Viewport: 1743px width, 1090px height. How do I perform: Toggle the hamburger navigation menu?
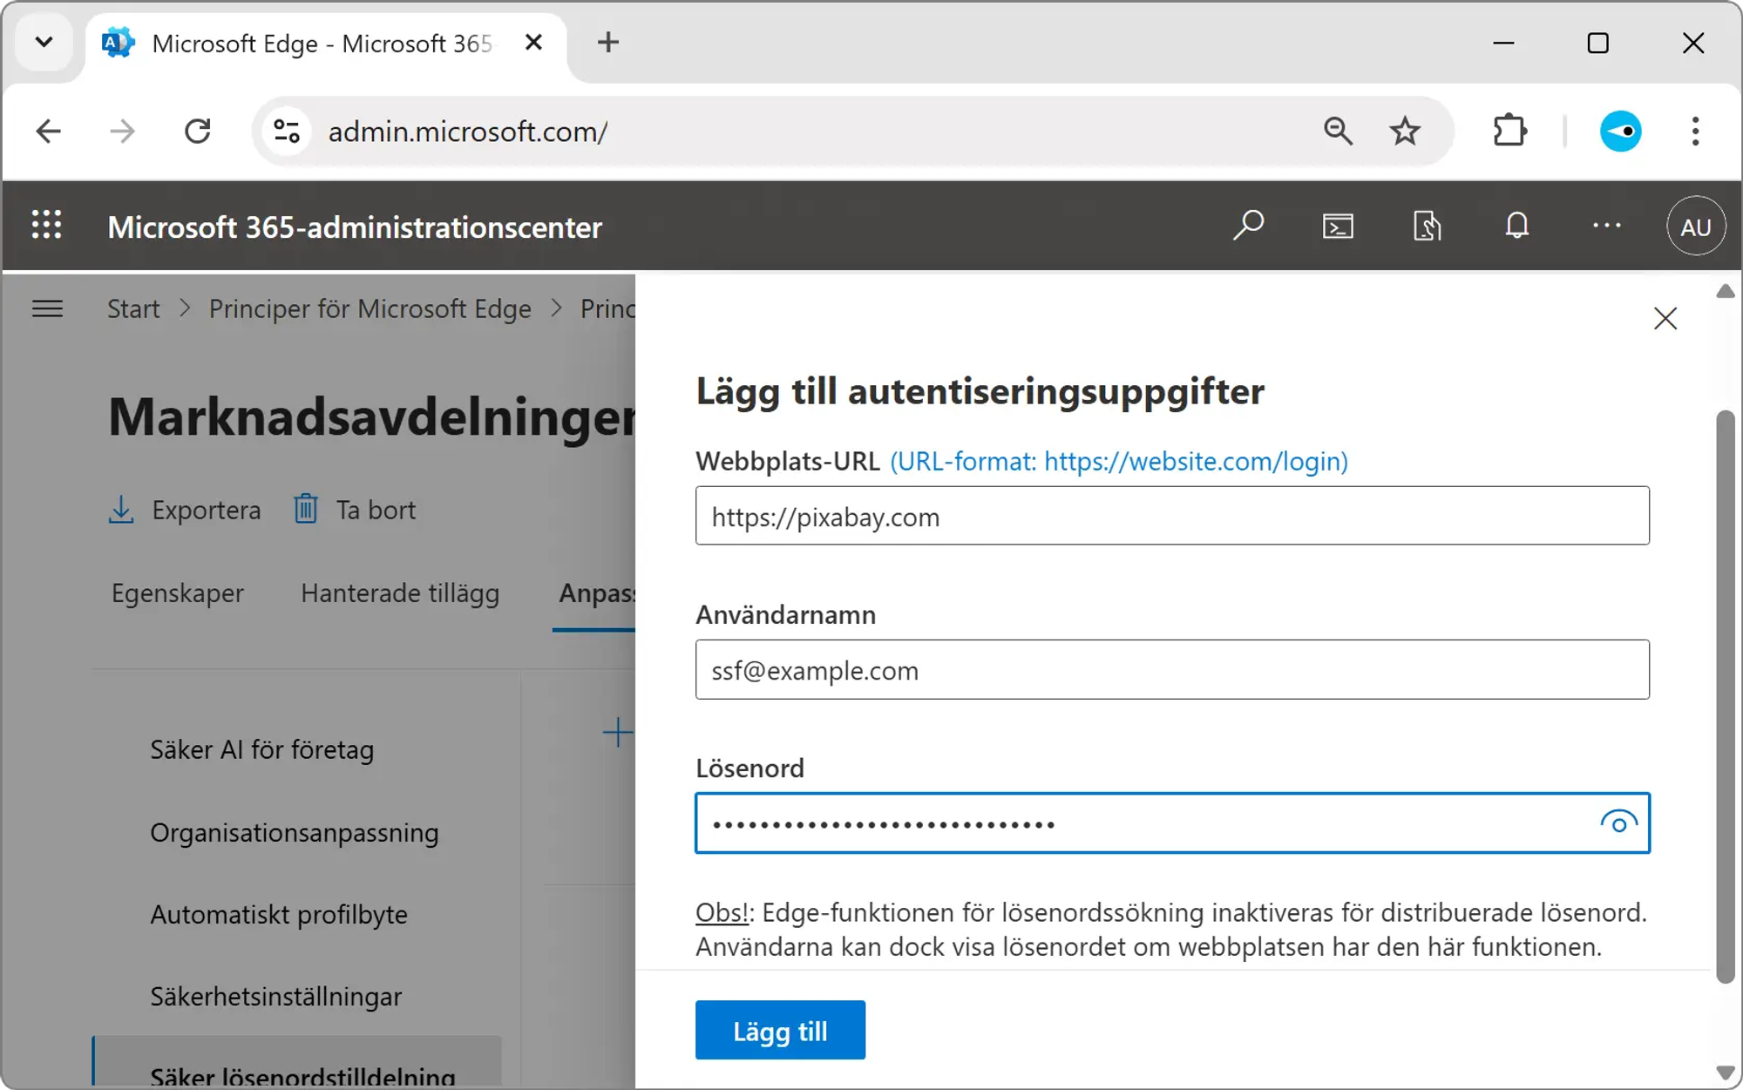48,308
